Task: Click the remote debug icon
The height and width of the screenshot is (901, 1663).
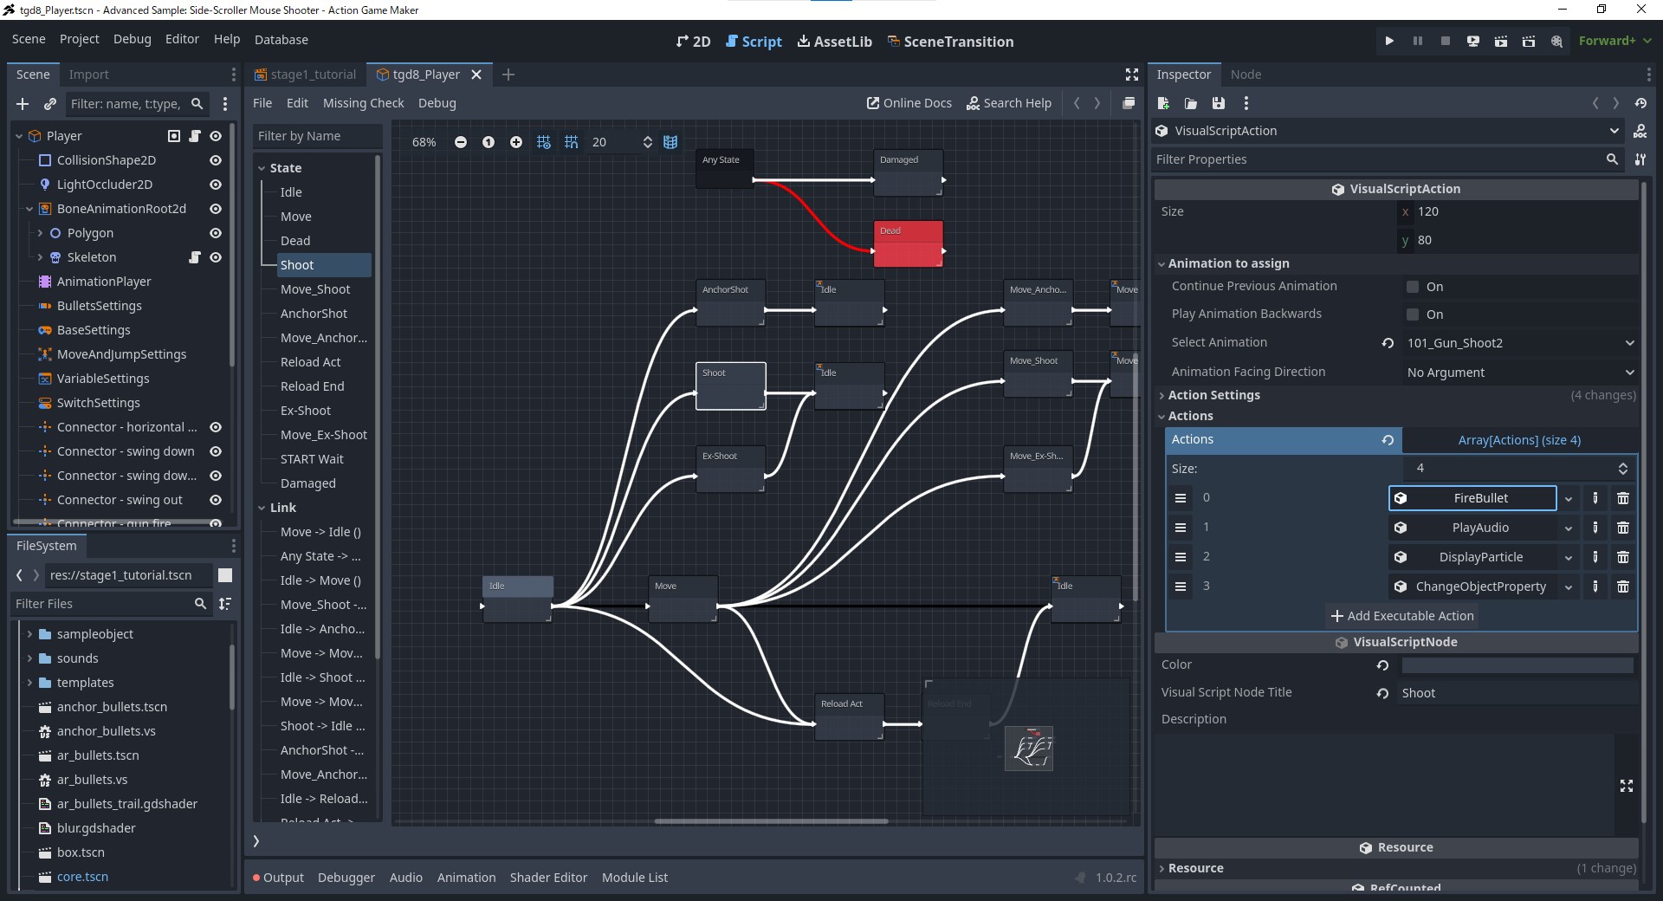Action: click(1472, 41)
